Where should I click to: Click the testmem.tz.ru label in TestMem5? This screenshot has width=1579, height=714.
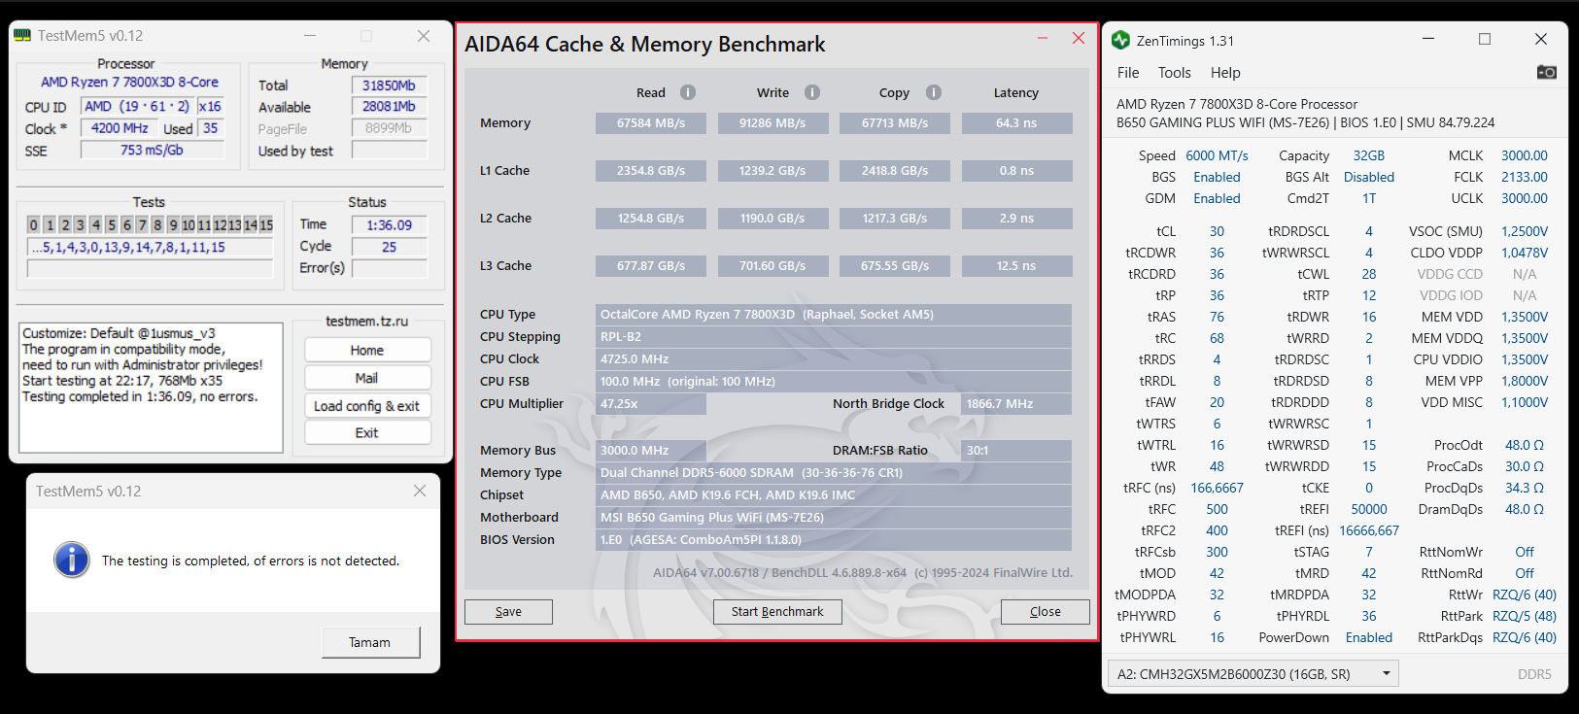coord(367,321)
